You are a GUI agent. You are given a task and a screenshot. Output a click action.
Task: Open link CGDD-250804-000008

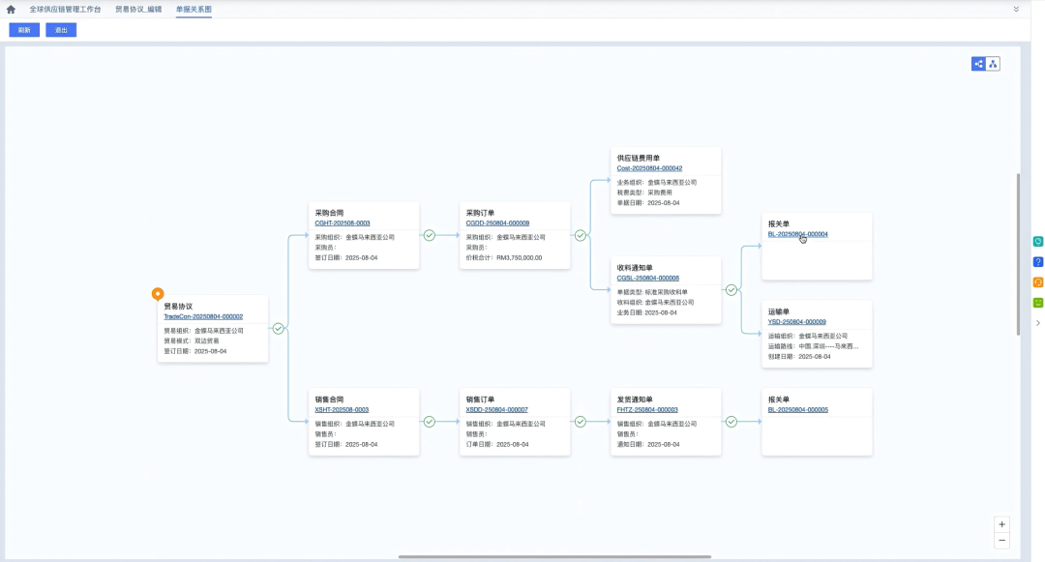[x=497, y=222]
